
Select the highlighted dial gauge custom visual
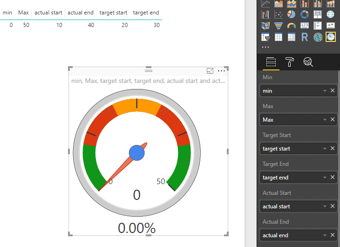point(331,37)
